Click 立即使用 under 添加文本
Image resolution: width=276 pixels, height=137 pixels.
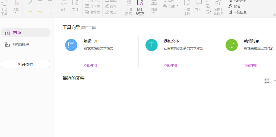click(170, 65)
